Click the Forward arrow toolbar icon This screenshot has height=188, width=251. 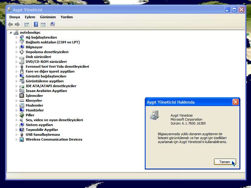(x=17, y=25)
